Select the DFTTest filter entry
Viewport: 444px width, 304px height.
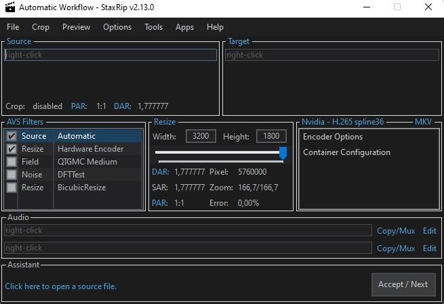click(71, 175)
